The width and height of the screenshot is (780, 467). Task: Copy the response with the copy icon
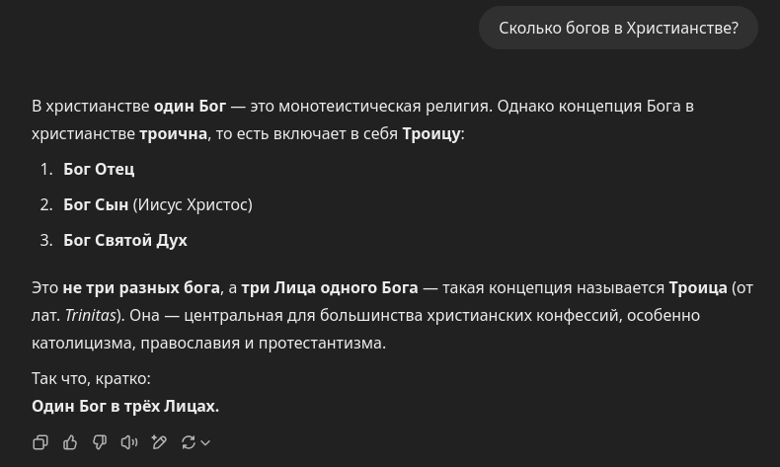40,442
